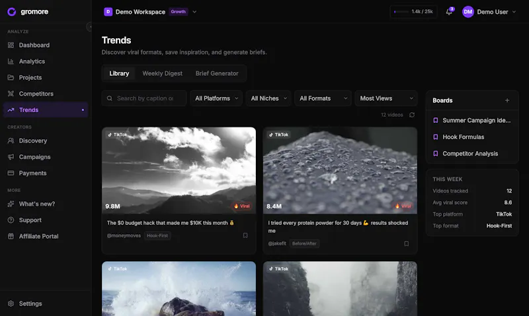
Task: Click Viral badge on 9.8M video
Action: [242, 206]
